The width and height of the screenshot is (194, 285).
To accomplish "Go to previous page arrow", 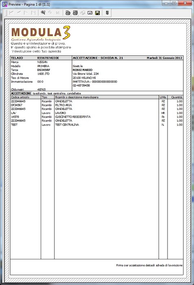I will point(19,13).
